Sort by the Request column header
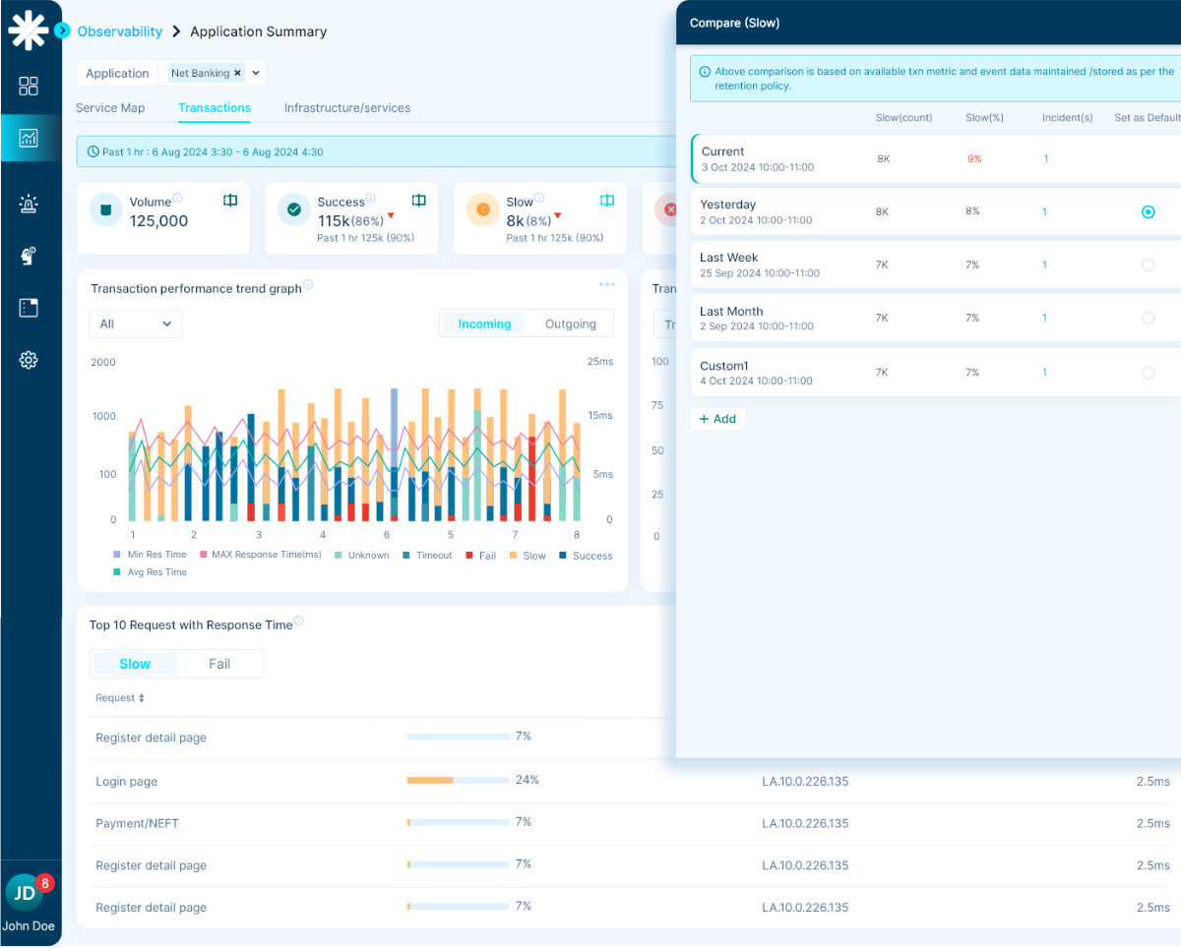1181x948 pixels. (x=119, y=698)
